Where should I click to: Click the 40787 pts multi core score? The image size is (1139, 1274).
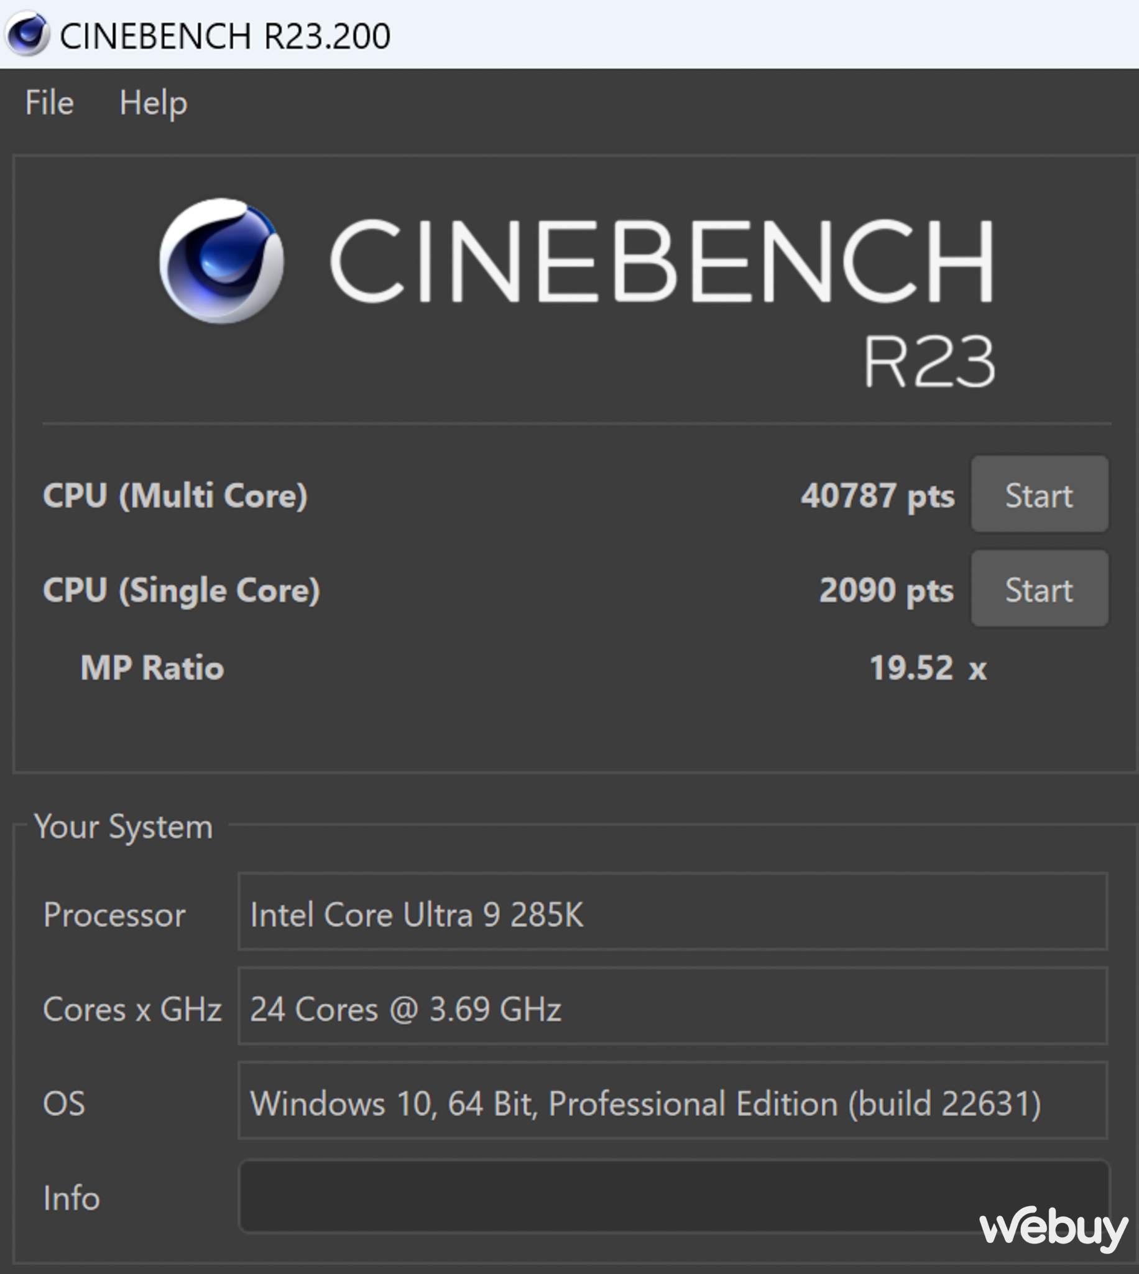[x=877, y=496]
